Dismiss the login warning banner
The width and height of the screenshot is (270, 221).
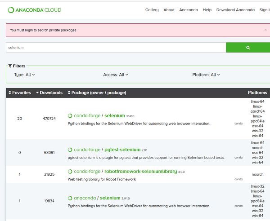(x=265, y=30)
